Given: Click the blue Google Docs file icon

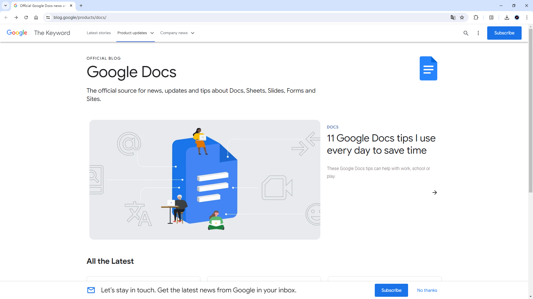Looking at the screenshot, I should 428,68.
